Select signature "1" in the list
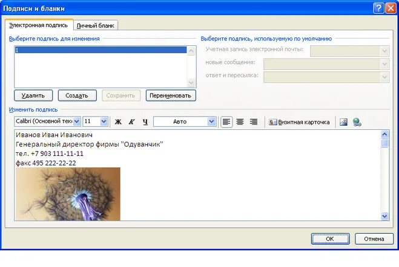 [x=101, y=50]
